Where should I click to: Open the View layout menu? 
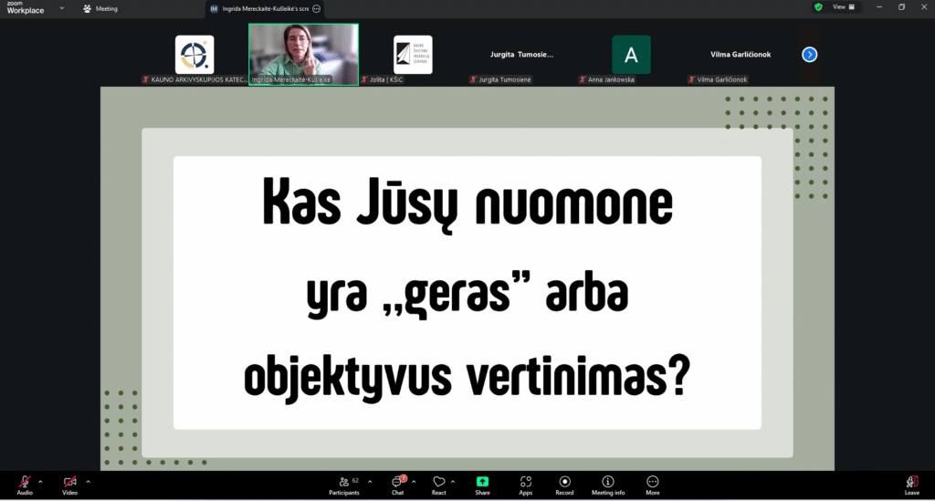(x=845, y=7)
